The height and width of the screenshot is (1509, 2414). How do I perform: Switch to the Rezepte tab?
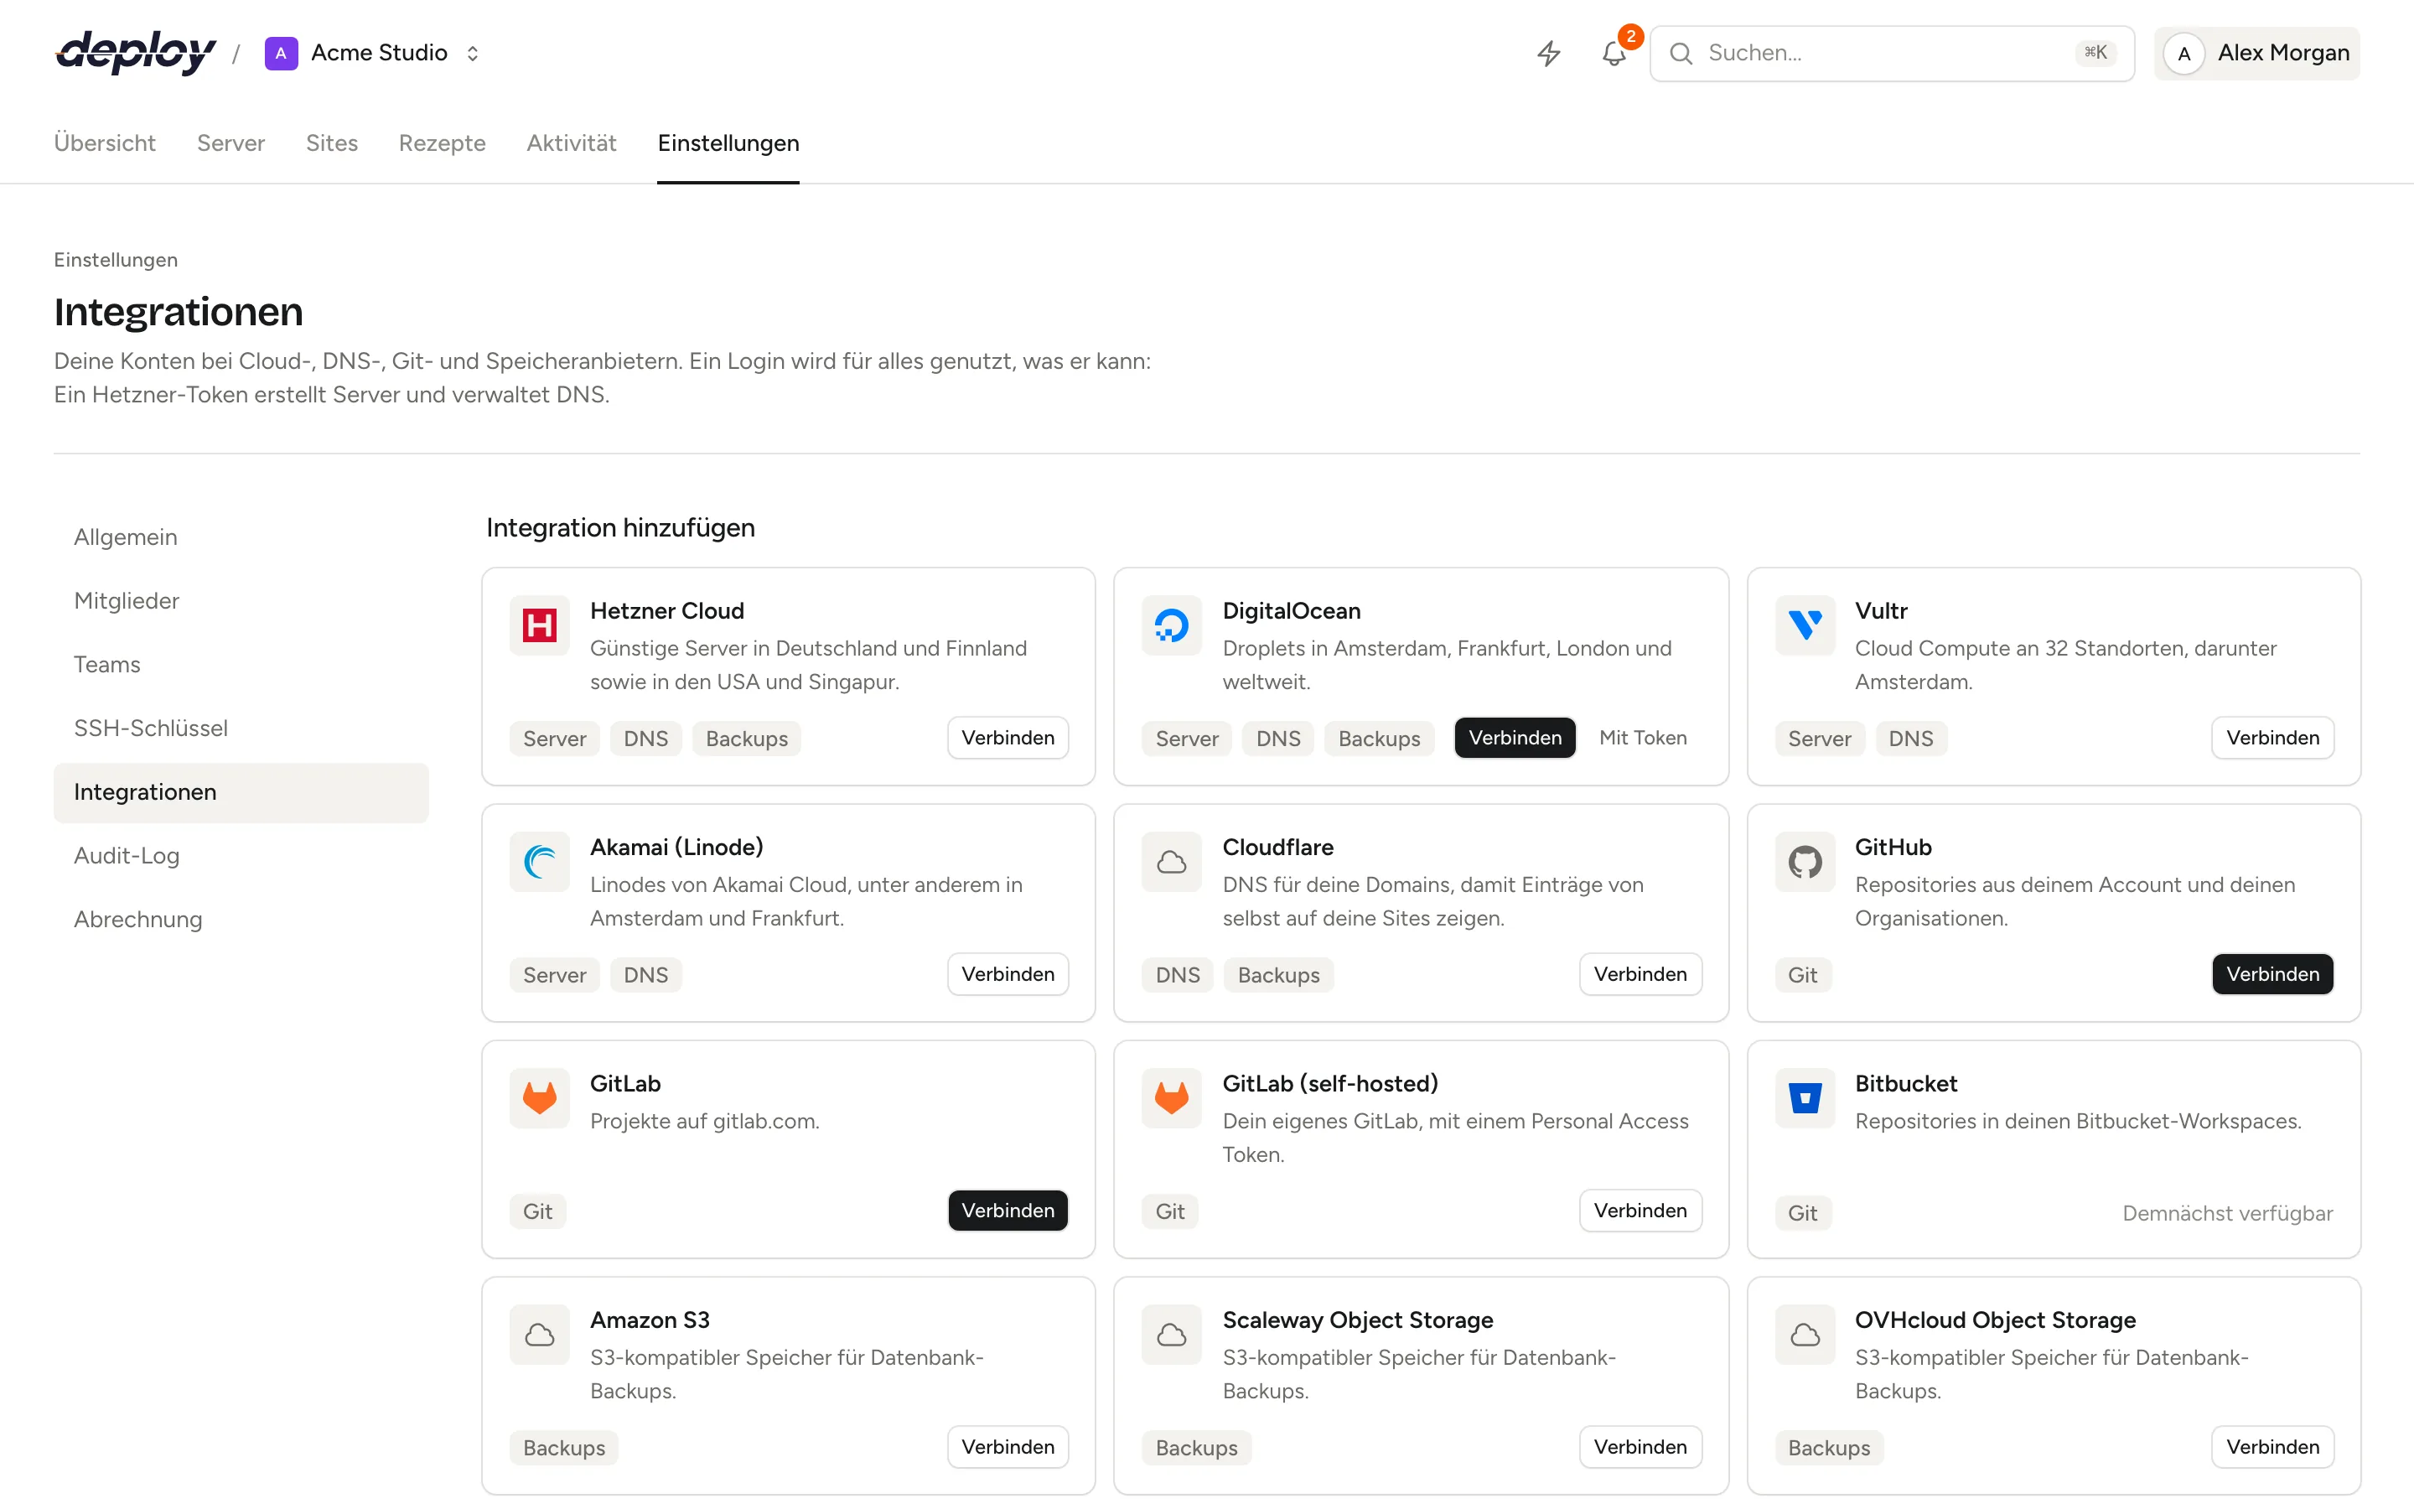coord(442,143)
